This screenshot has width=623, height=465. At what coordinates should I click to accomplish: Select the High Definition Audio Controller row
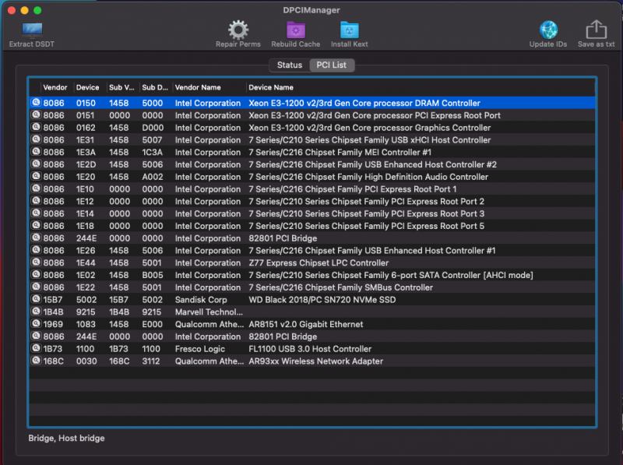click(x=368, y=177)
